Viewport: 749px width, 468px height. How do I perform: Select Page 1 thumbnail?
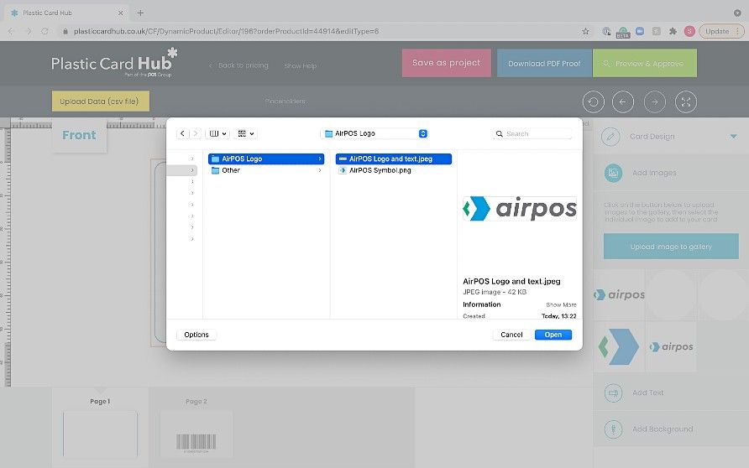point(100,434)
